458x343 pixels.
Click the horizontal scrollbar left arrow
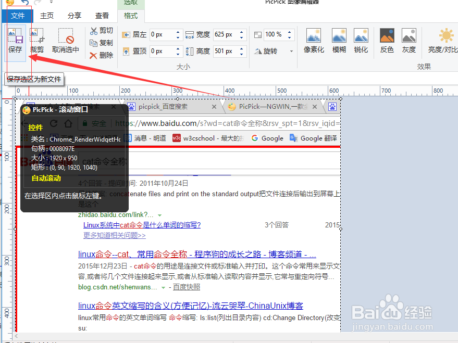coord(16,336)
